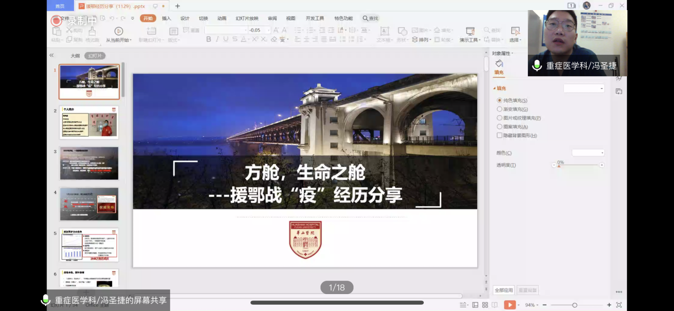Select slide 5 thumbnail in panel
This screenshot has width=674, height=311.
(89, 245)
